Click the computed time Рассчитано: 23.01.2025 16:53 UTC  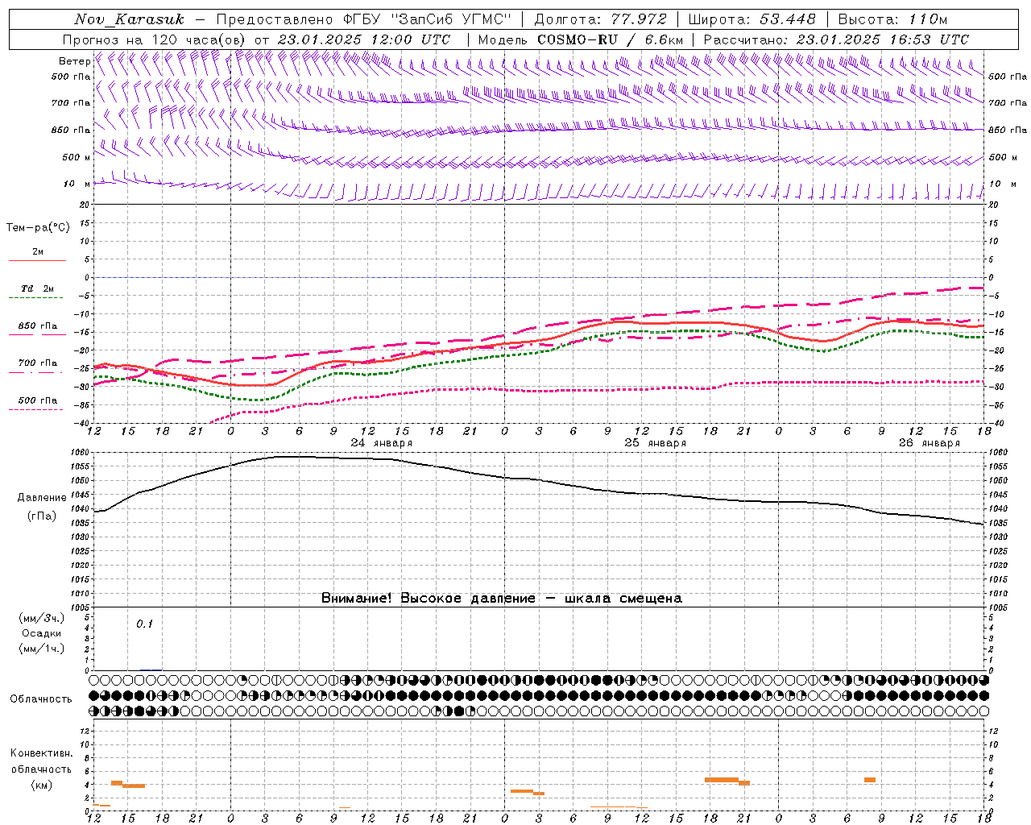(x=836, y=39)
